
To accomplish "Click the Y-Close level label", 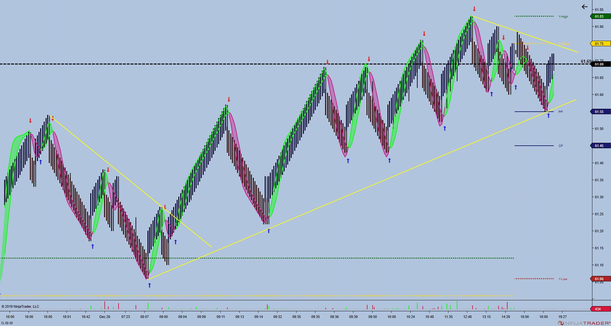I will tap(564, 44).
